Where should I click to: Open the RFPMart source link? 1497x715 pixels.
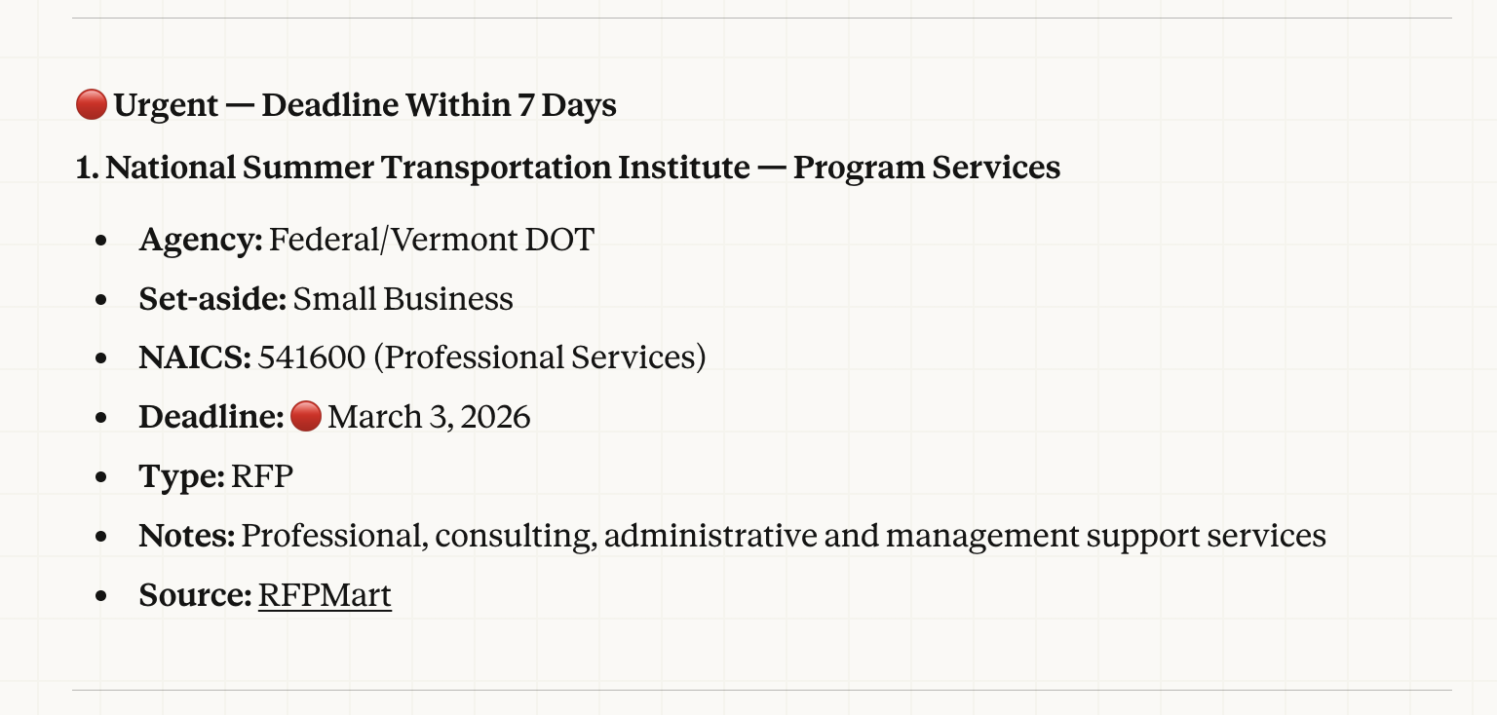point(325,595)
